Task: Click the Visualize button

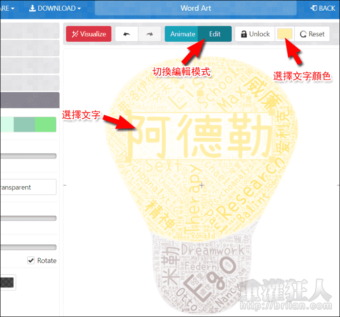Action: tap(89, 34)
